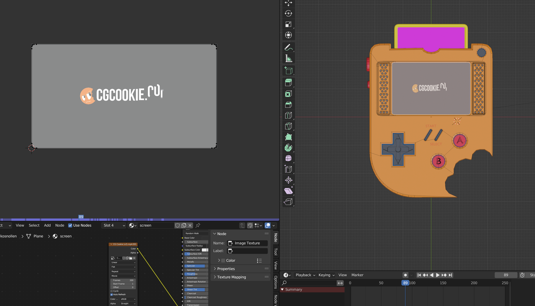Image resolution: width=535 pixels, height=306 pixels.
Task: Select the Annotate pencil tool
Action: coord(288,48)
